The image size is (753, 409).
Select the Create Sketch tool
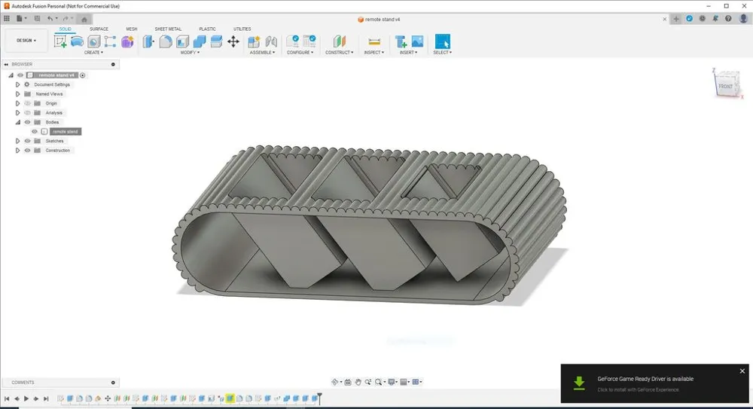(x=60, y=41)
